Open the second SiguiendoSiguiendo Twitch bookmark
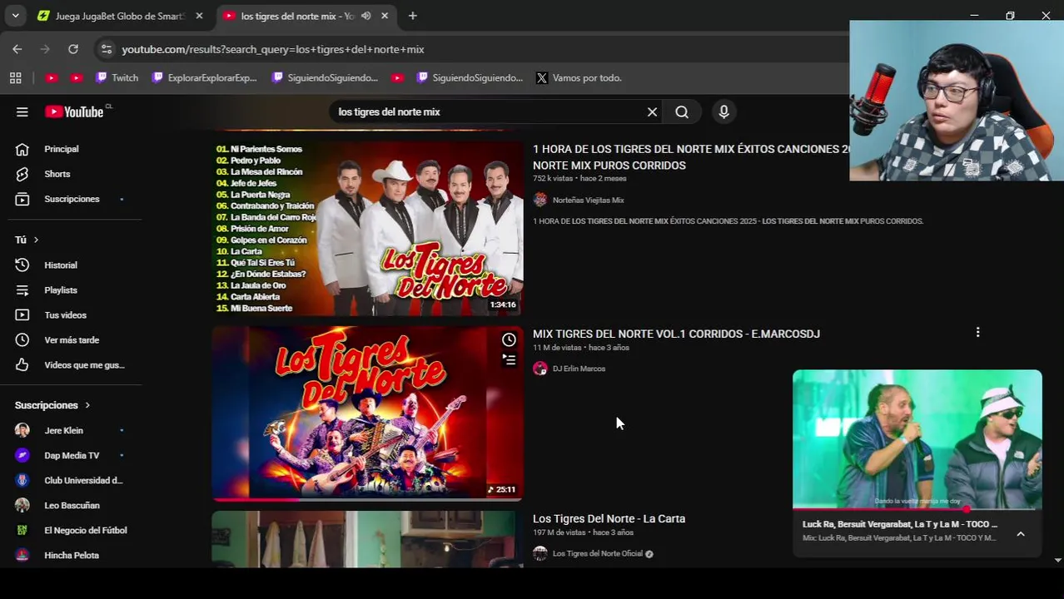 coord(469,77)
